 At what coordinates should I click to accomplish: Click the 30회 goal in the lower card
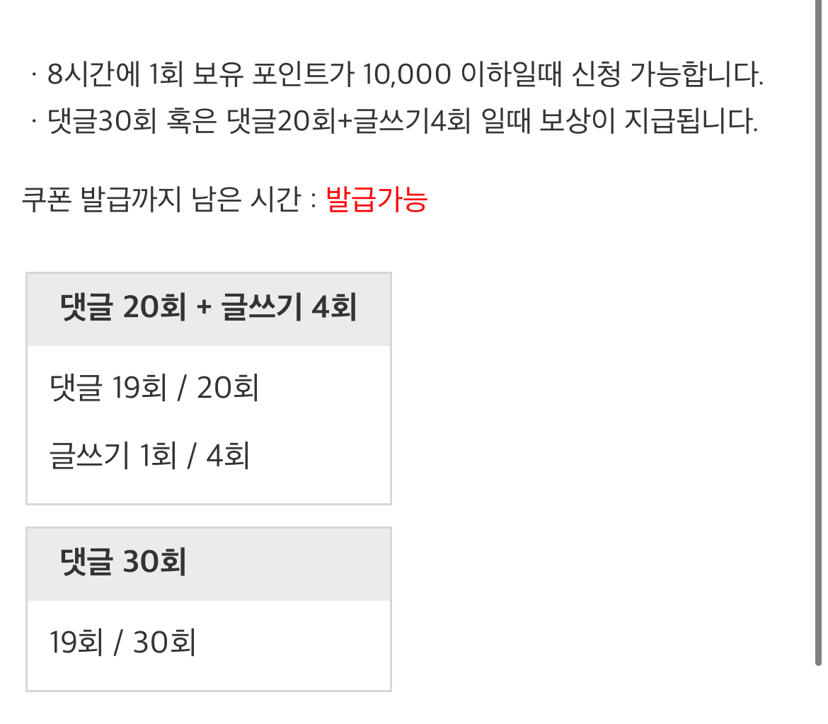(x=164, y=642)
